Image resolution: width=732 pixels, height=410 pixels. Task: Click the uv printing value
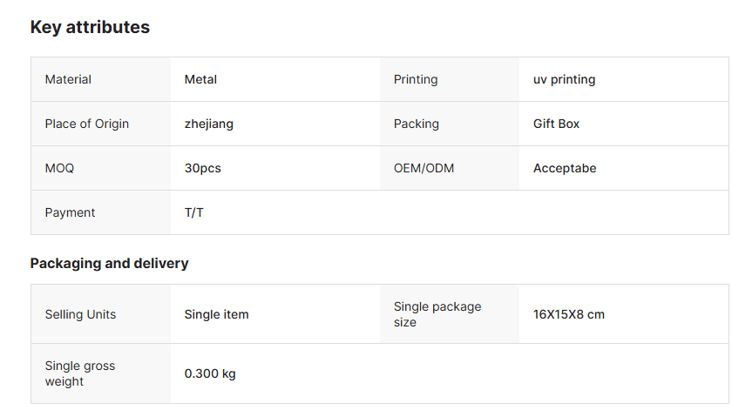[564, 79]
